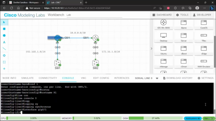Pick the Alpine node type

pyautogui.click(x=184, y=24)
